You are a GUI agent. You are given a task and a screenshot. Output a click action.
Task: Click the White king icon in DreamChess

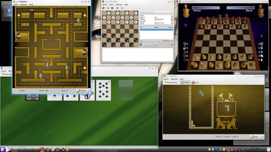click(x=186, y=11)
